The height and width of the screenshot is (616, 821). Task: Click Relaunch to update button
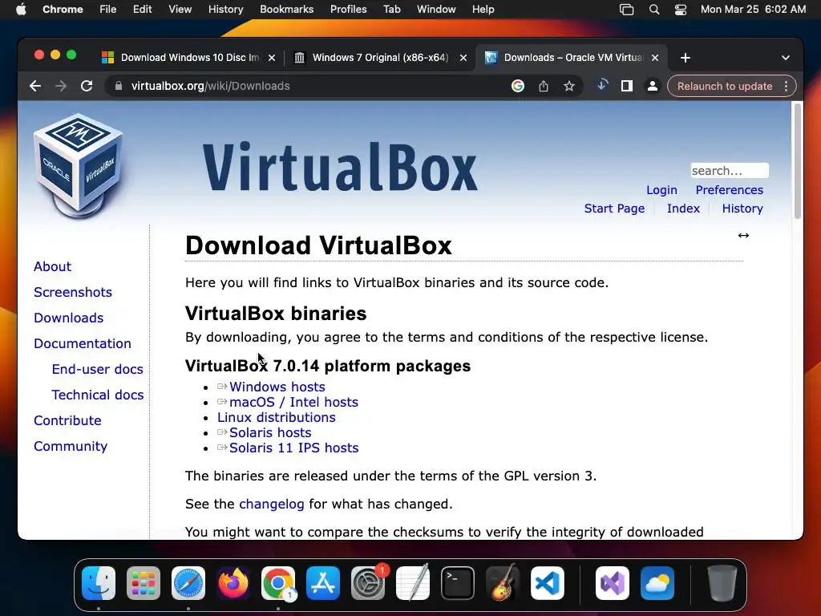[x=725, y=86]
